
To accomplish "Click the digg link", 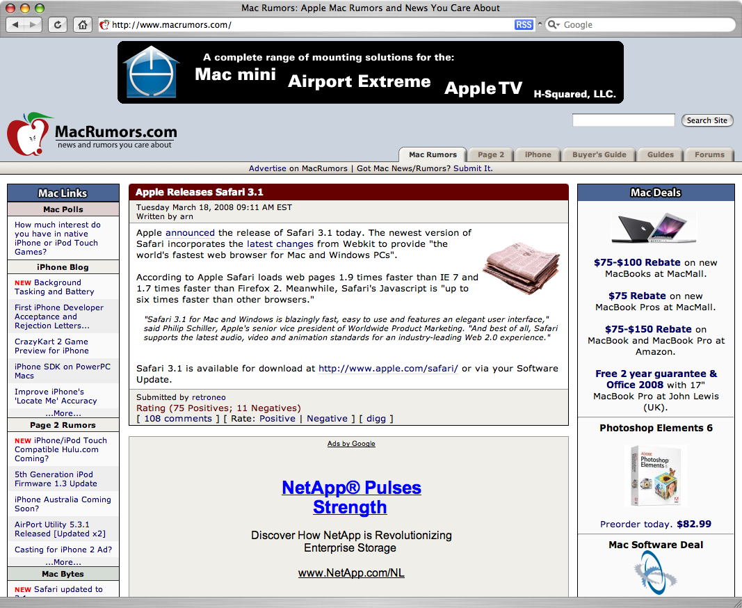I will click(376, 419).
